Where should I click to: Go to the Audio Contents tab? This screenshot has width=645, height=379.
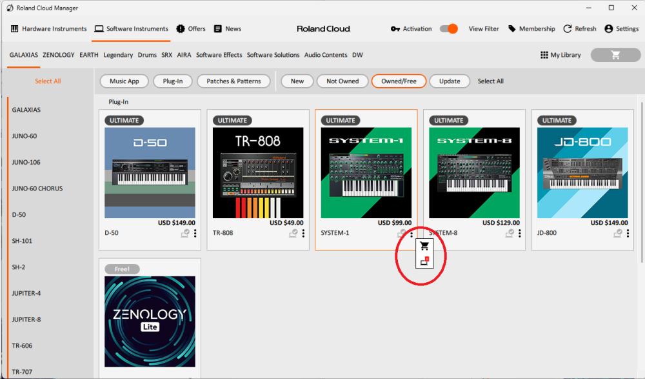point(326,55)
